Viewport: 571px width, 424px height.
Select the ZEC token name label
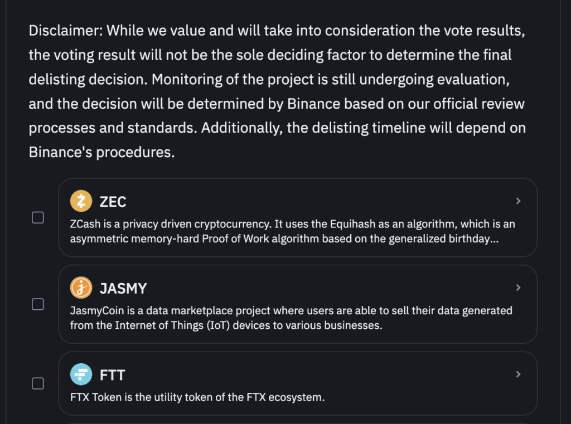[x=112, y=202]
